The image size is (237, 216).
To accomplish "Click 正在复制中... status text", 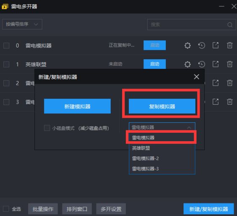I will (122, 45).
